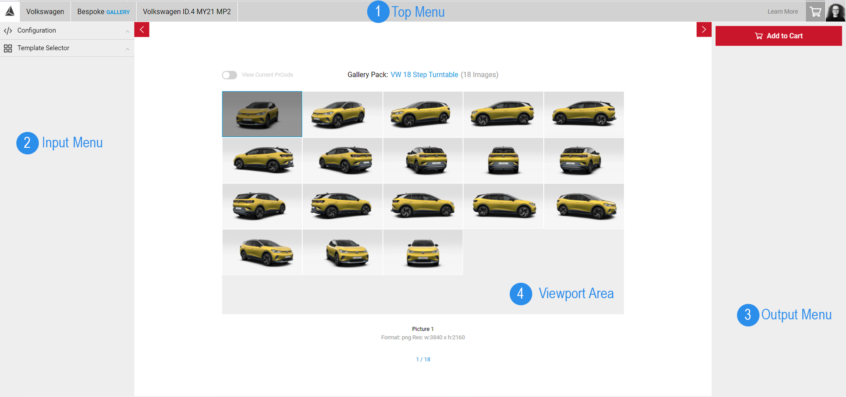The image size is (846, 397).
Task: Select the fourth thumbnail in the third row
Action: pyautogui.click(x=503, y=206)
